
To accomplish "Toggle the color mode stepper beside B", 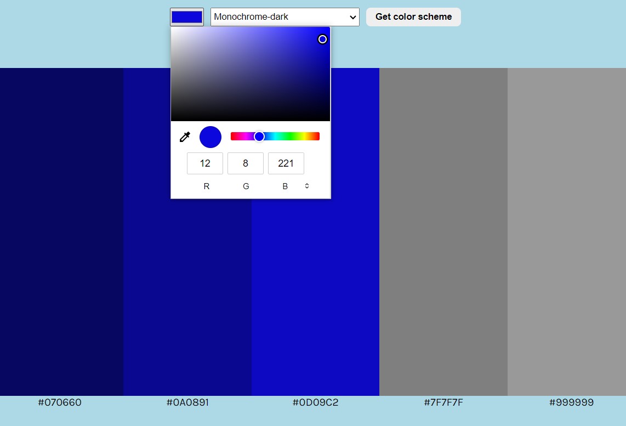I will [x=306, y=186].
